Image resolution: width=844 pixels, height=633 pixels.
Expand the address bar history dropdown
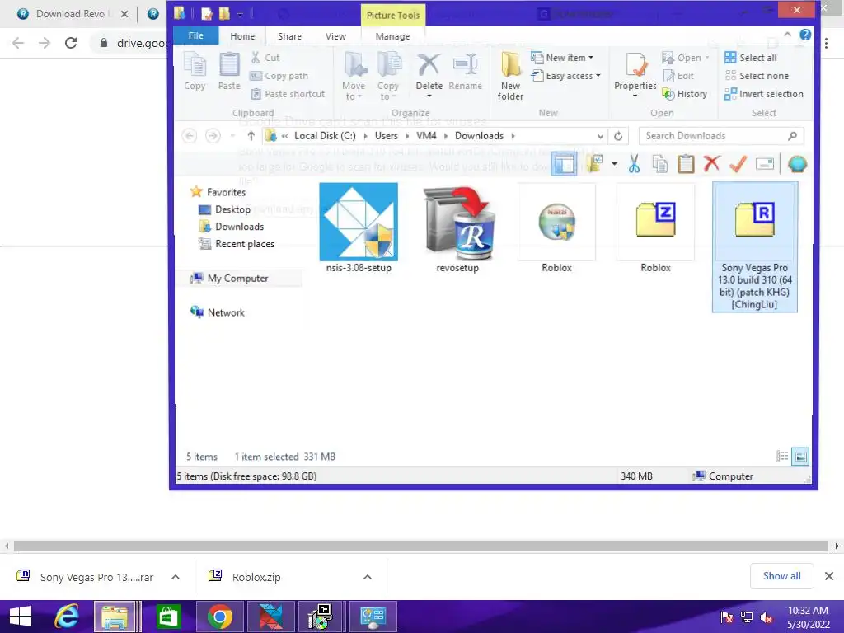tap(600, 136)
